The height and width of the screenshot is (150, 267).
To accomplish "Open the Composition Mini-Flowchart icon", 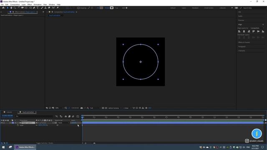I will click(56, 116).
